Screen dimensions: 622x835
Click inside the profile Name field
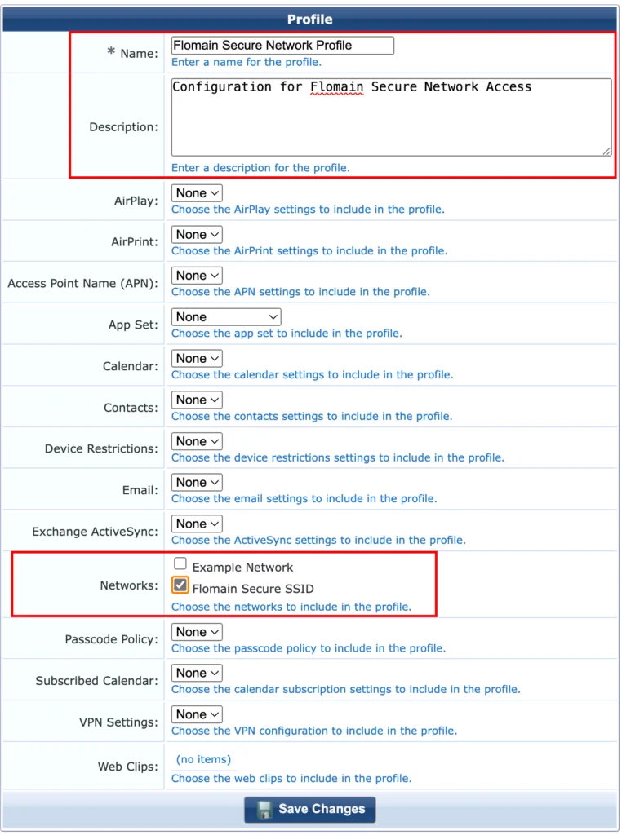coord(282,45)
